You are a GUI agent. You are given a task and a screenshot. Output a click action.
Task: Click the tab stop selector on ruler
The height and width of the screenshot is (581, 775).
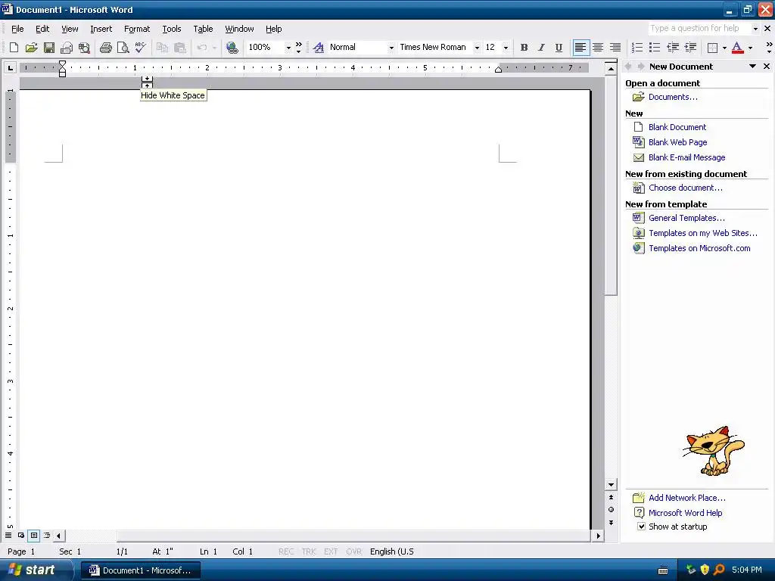point(10,67)
